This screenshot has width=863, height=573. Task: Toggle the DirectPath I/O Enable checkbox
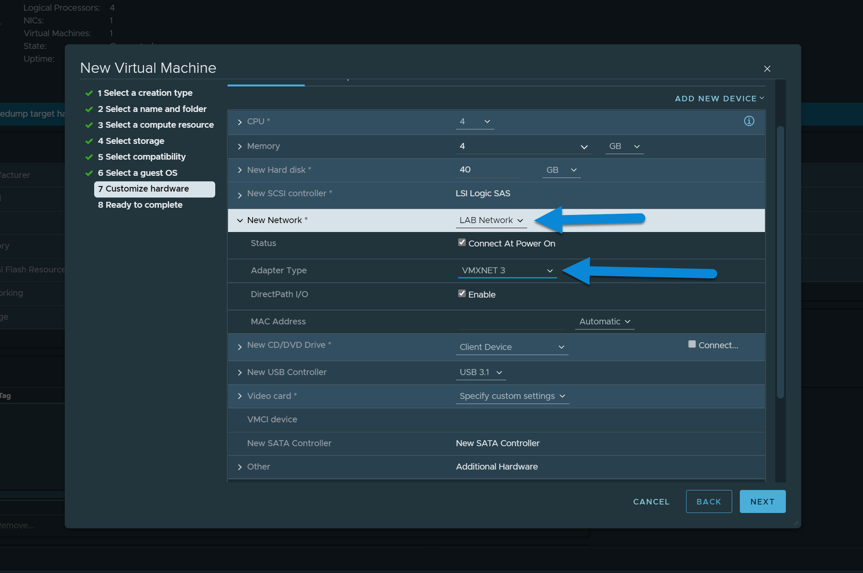click(x=462, y=294)
